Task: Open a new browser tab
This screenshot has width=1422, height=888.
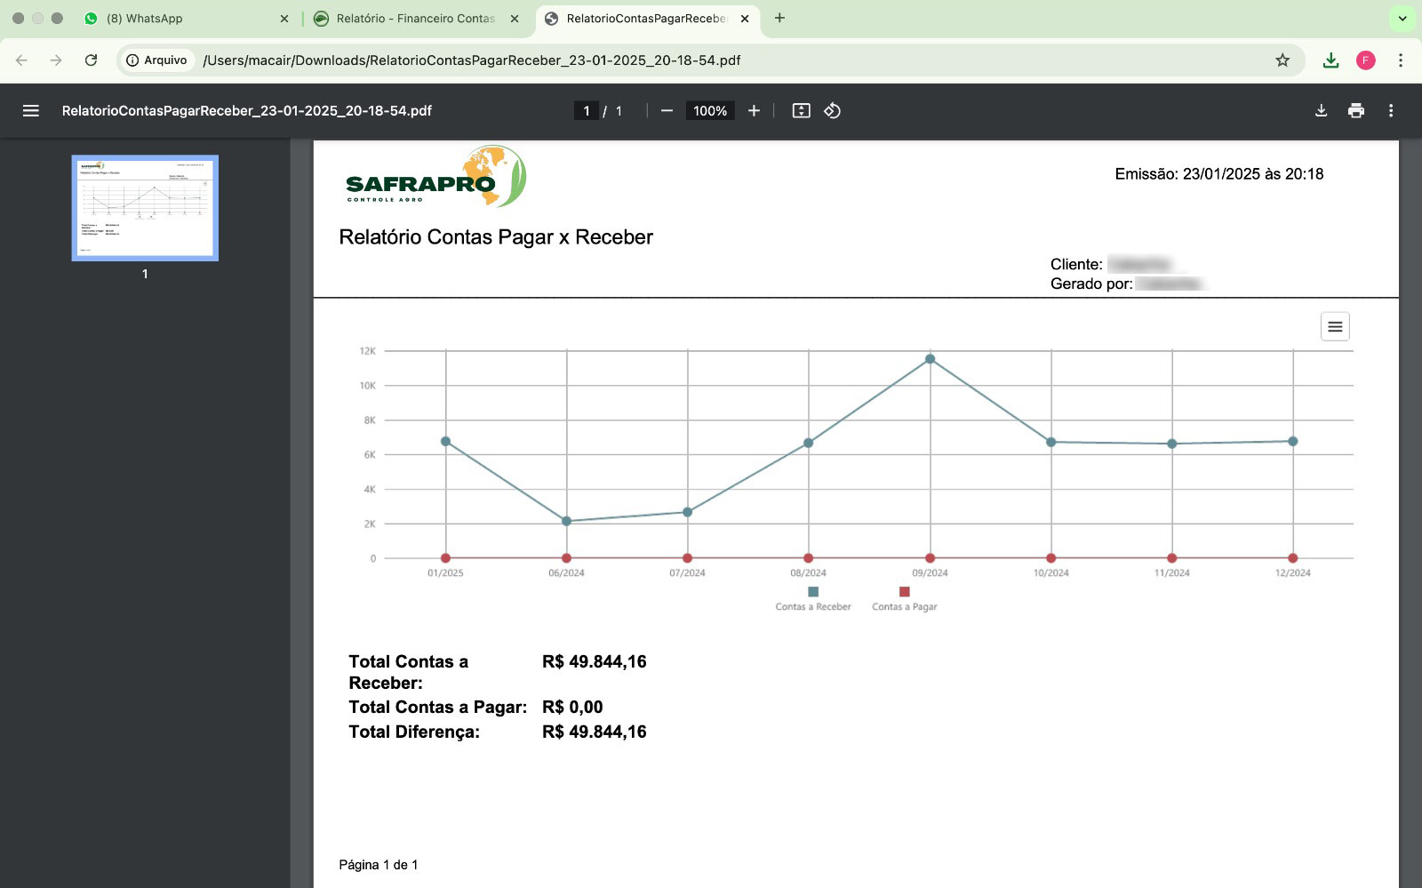Action: (x=779, y=19)
